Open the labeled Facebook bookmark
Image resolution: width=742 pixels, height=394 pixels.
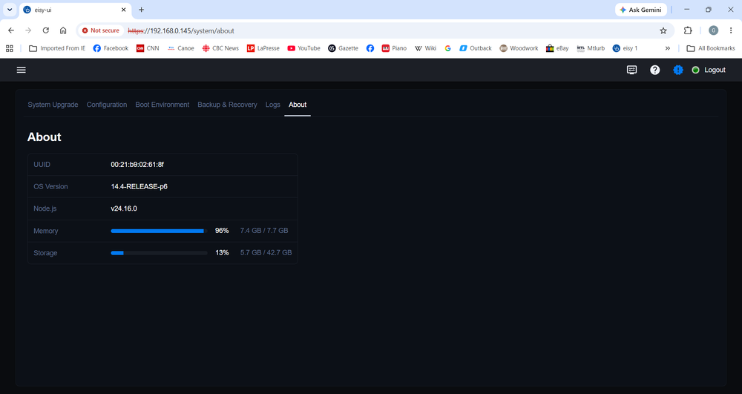(x=111, y=48)
